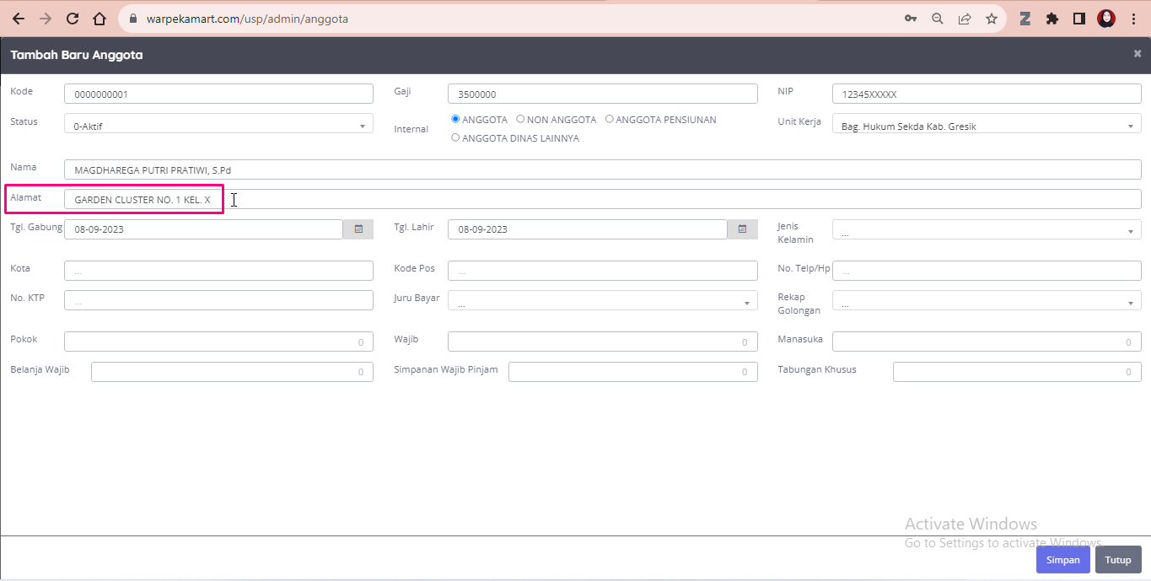This screenshot has width=1151, height=581.
Task: Click the Tutup button
Action: 1118,560
